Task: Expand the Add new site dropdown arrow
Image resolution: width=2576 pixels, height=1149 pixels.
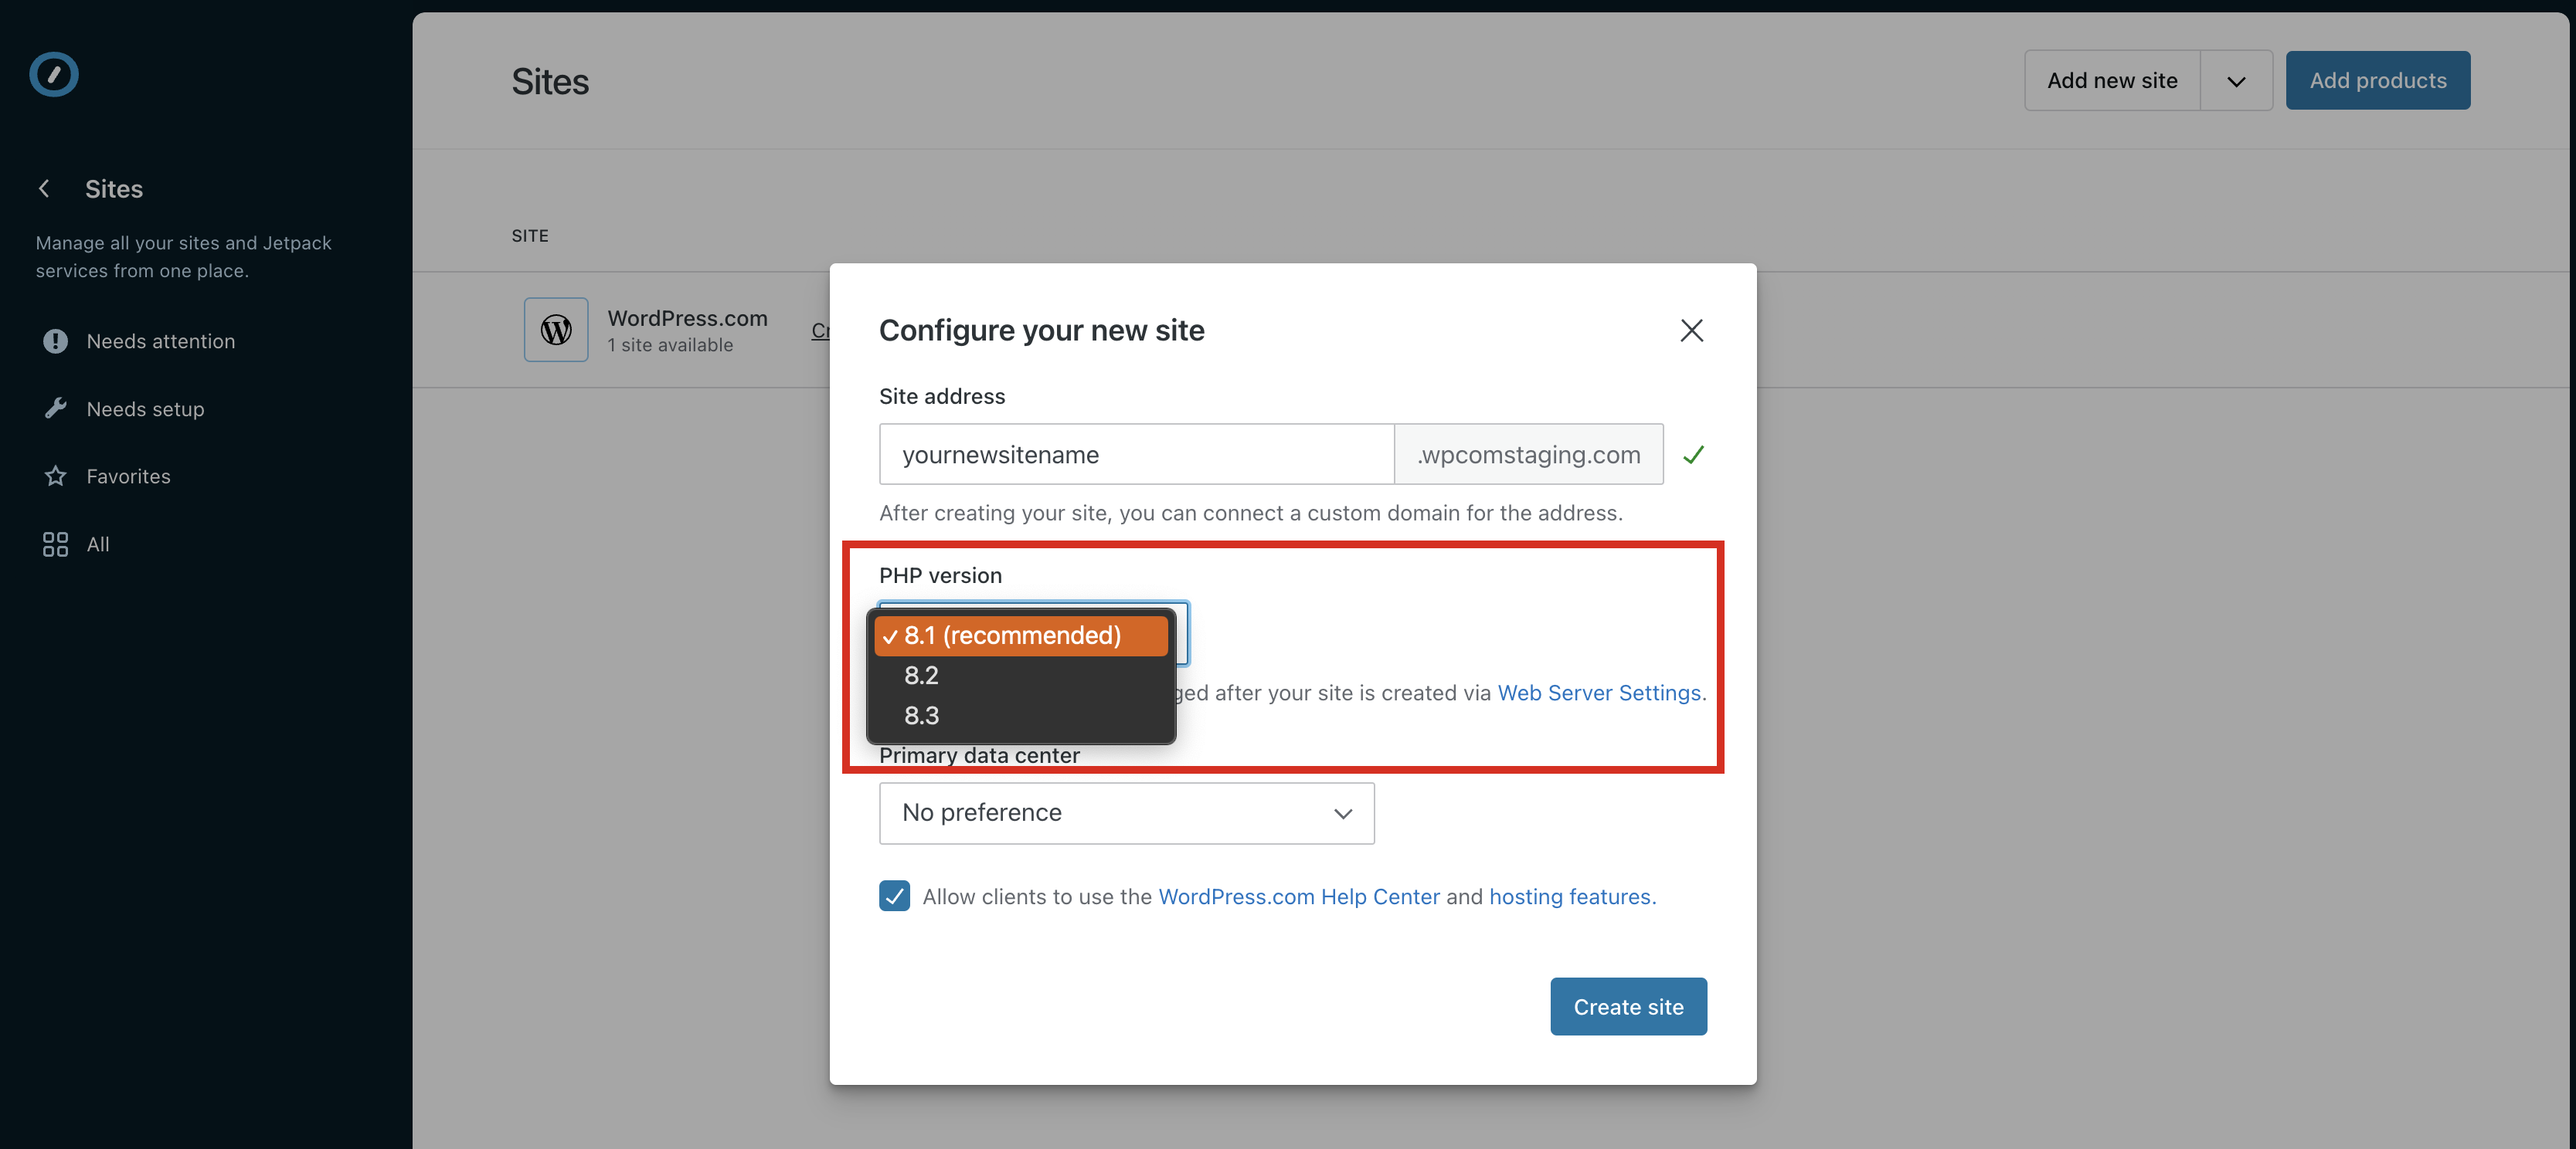Action: coord(2236,81)
